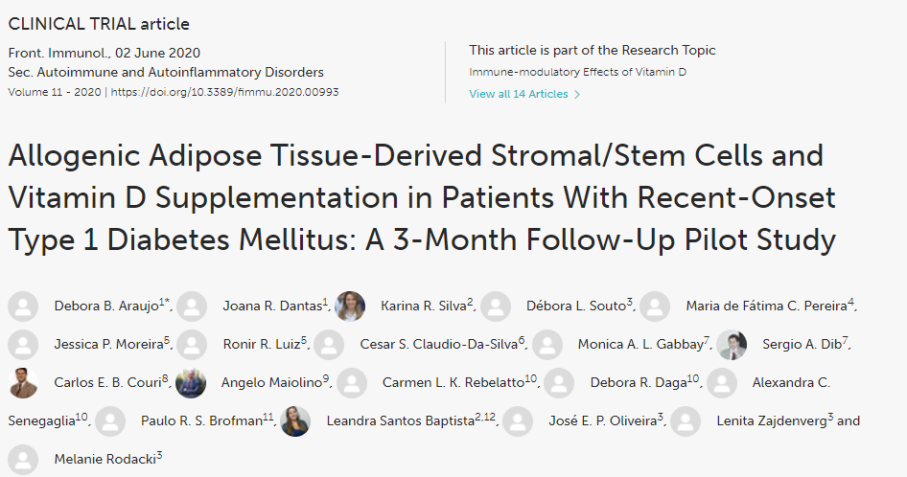Open the Immune-modulatory Effects of Vitamin D topic
Viewport: 907px width, 477px height.
578,72
